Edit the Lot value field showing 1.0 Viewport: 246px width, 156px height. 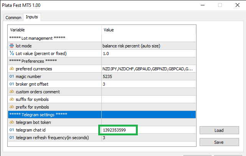click(x=149, y=54)
